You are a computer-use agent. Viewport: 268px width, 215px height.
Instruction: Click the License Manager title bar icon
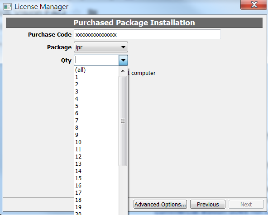[7, 7]
